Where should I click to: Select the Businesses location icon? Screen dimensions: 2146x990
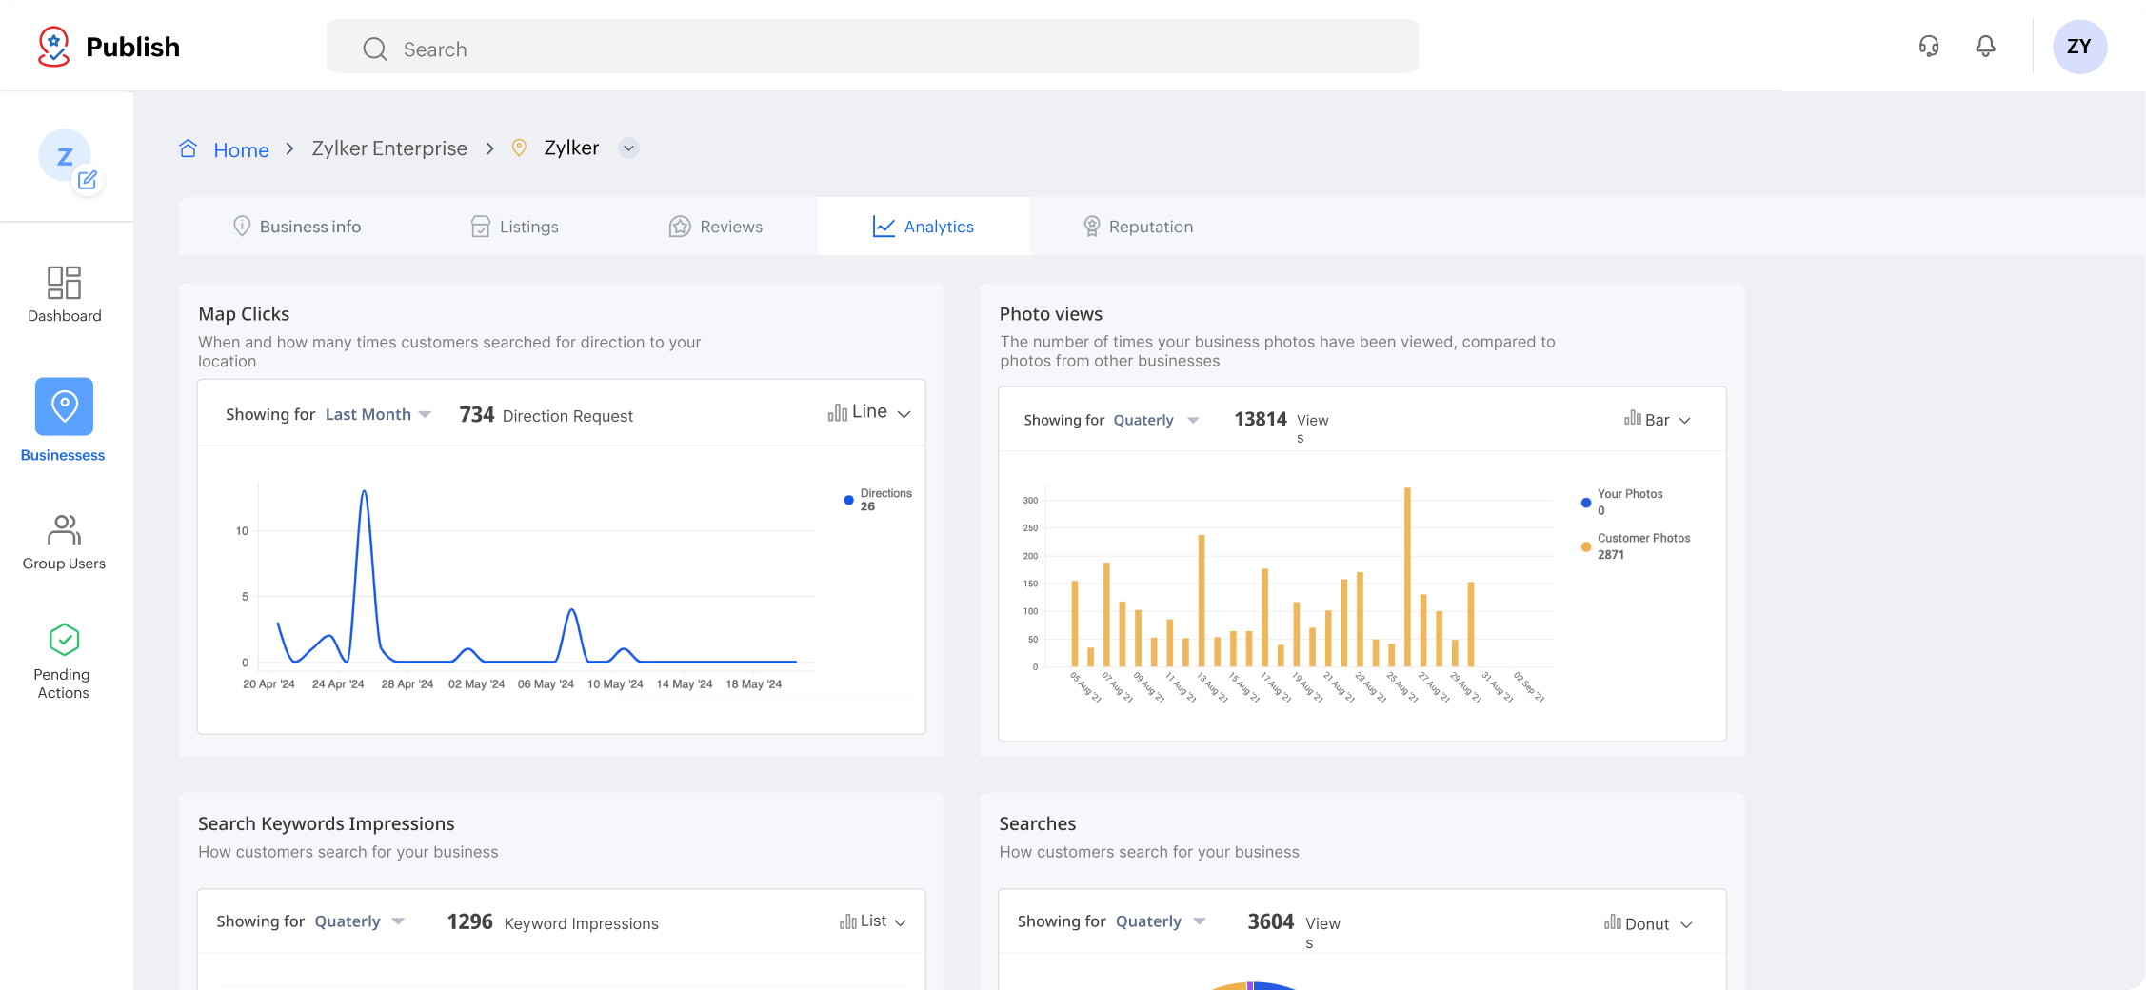pos(64,406)
